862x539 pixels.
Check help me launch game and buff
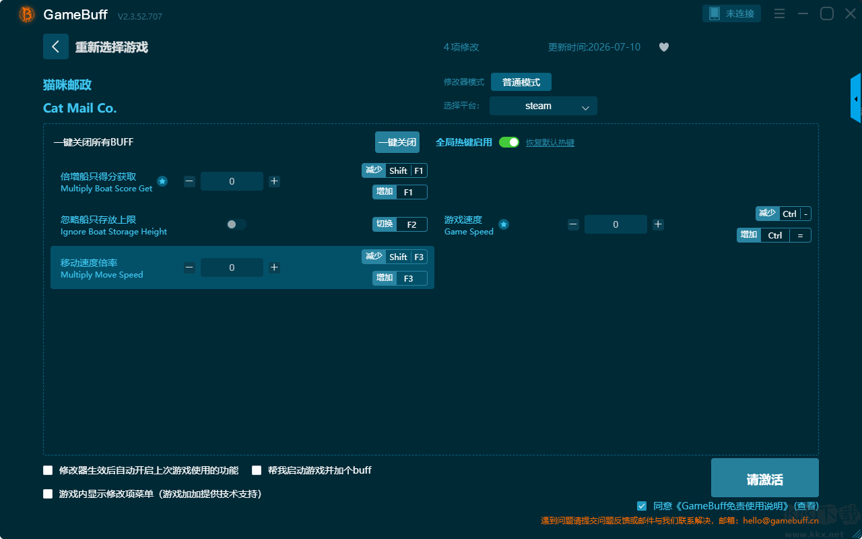[257, 470]
